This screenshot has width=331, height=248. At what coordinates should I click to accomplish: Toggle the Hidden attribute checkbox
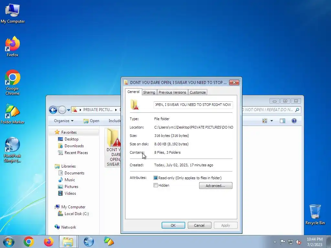(155, 185)
